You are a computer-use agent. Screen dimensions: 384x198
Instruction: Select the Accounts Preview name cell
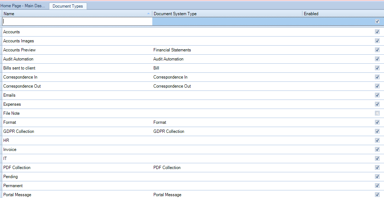[x=77, y=50]
